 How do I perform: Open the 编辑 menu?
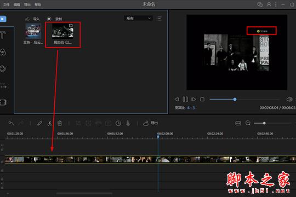click(x=17, y=4)
